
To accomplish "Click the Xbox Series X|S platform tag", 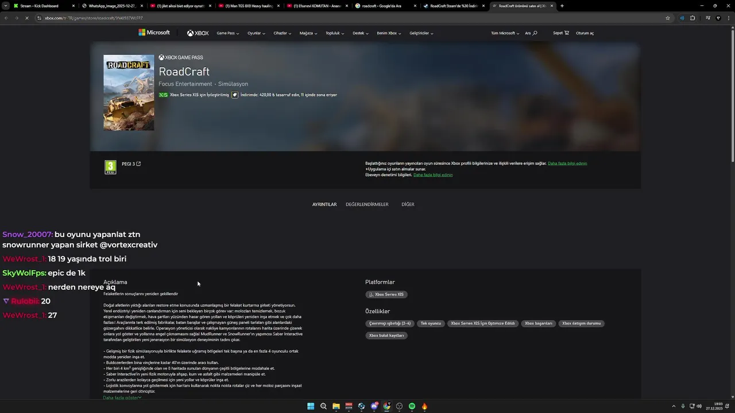I will click(386, 294).
